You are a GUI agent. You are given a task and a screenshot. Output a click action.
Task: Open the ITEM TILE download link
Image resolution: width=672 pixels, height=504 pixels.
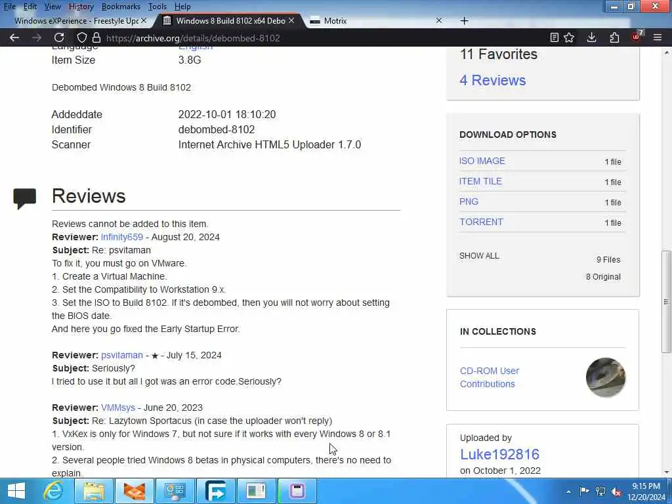coord(480,181)
